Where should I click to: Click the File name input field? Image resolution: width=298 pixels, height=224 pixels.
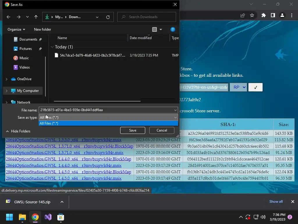click(x=106, y=110)
